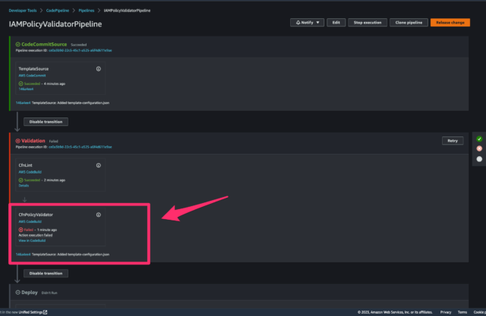Click the Deploy stage title
486x316 pixels.
30,293
